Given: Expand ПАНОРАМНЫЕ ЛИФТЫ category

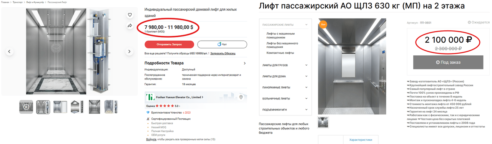Looking at the screenshot, I should (285, 88).
